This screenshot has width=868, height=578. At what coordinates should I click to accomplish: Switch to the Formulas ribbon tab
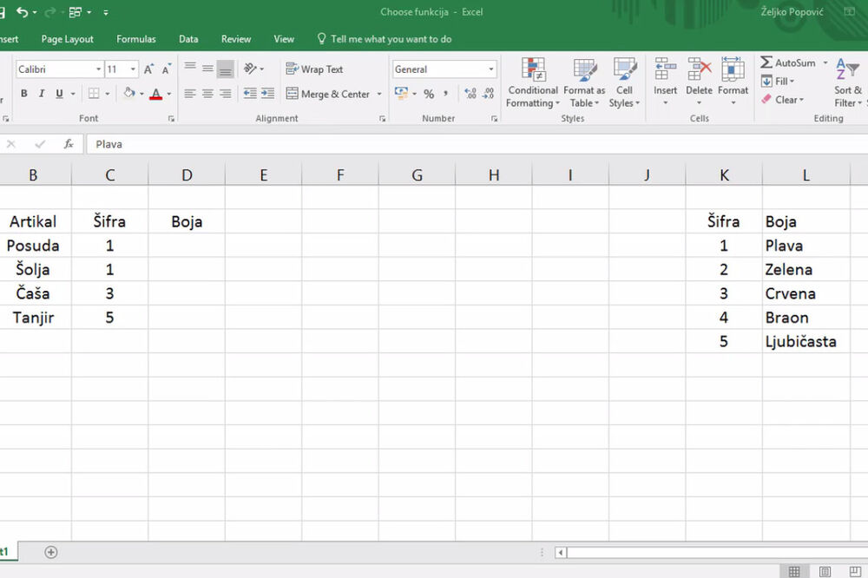point(135,39)
